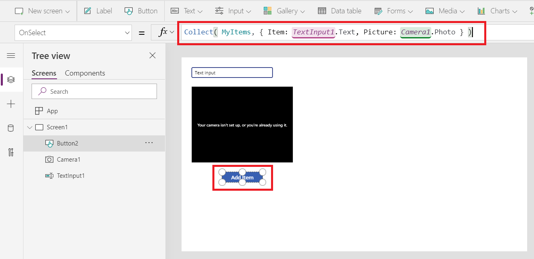Close the Tree view panel
The height and width of the screenshot is (259, 534).
[153, 55]
